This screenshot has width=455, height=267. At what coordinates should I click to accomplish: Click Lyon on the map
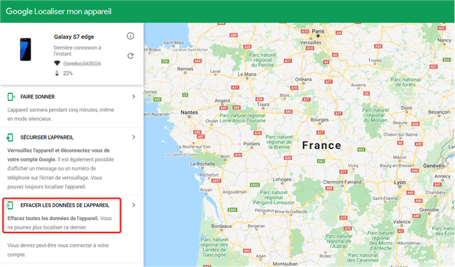click(400, 182)
